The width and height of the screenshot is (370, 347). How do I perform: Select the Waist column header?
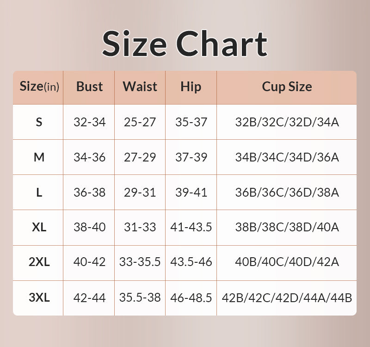(140, 87)
